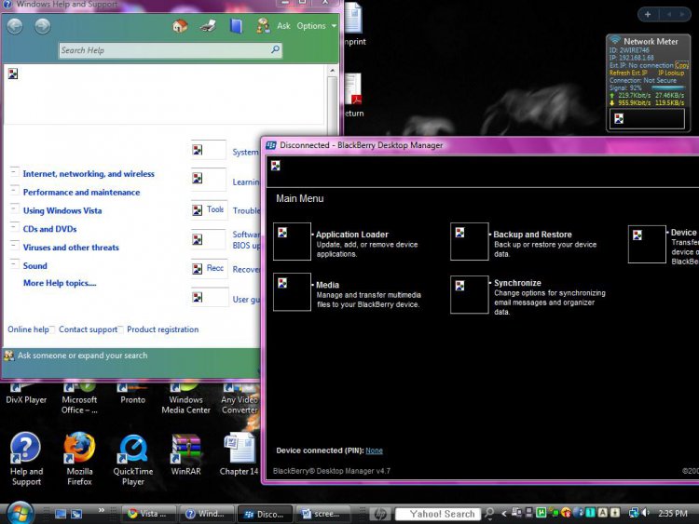Viewport: 699px width, 524px height.
Task: Open the Pronto desktop shortcut
Action: 133,394
